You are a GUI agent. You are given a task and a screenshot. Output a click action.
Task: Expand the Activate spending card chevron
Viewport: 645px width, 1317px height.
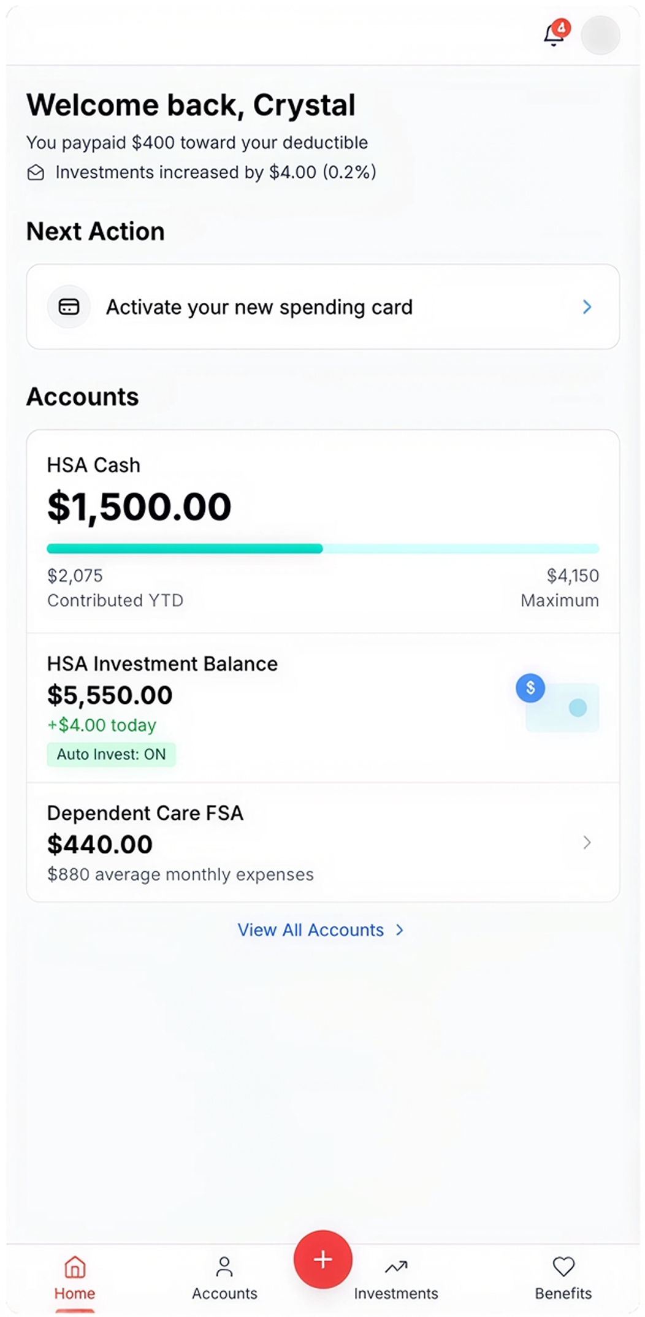587,307
